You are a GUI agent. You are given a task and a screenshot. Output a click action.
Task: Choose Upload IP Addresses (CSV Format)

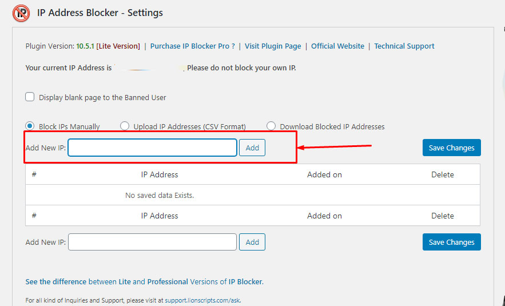[125, 126]
